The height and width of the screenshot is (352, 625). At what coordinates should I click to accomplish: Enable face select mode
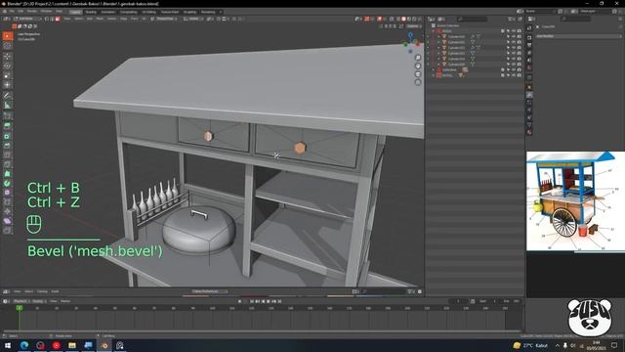tap(58, 19)
